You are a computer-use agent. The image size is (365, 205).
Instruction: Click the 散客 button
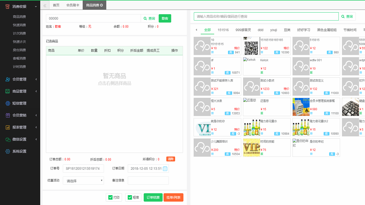tap(165, 18)
